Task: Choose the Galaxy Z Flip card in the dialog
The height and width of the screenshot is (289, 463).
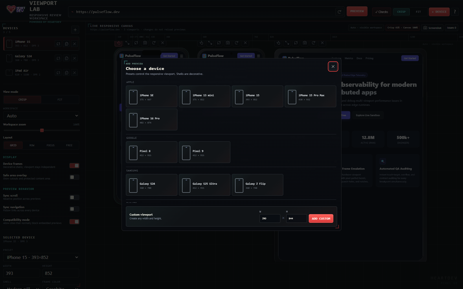Action: [258, 185]
